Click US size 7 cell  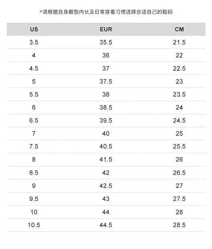pyautogui.click(x=34, y=133)
